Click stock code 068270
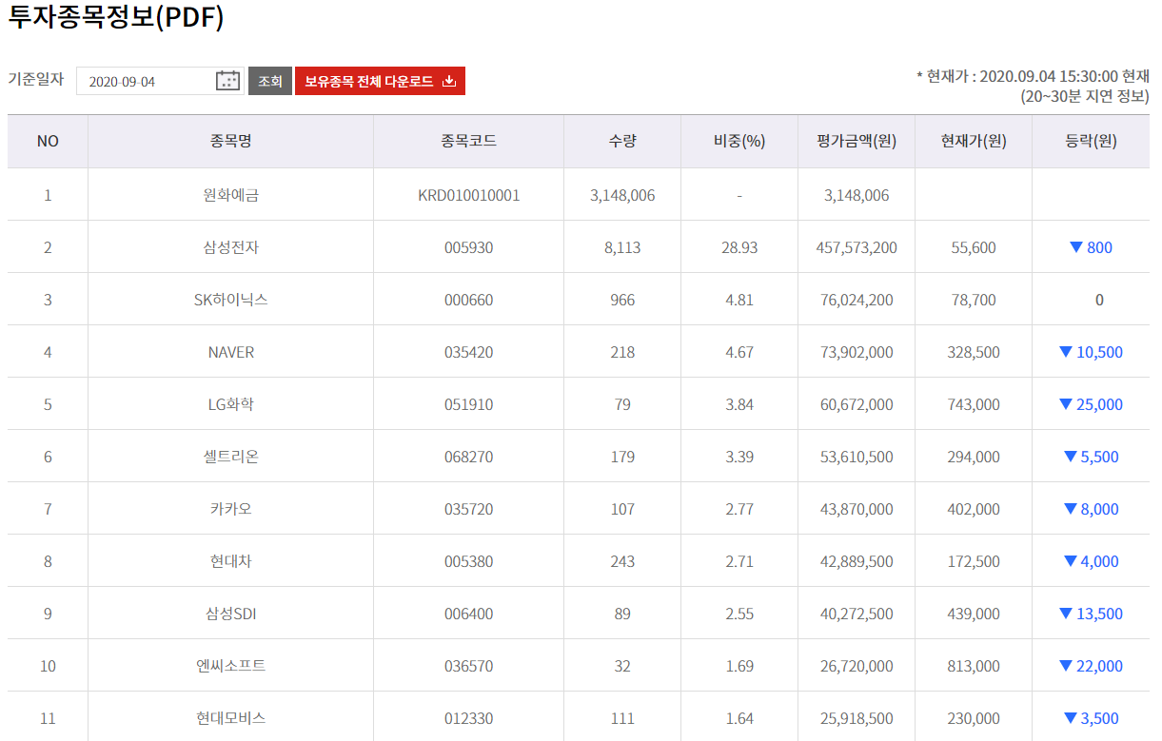Screen dimensions: 1162x741 click(468, 457)
